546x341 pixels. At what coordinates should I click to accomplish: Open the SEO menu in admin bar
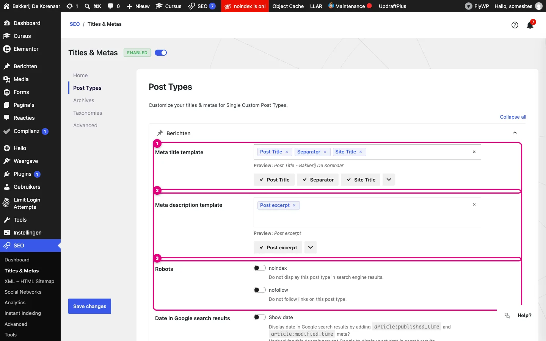tap(202, 6)
